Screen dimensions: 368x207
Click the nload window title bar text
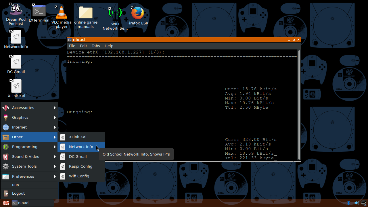pos(79,40)
